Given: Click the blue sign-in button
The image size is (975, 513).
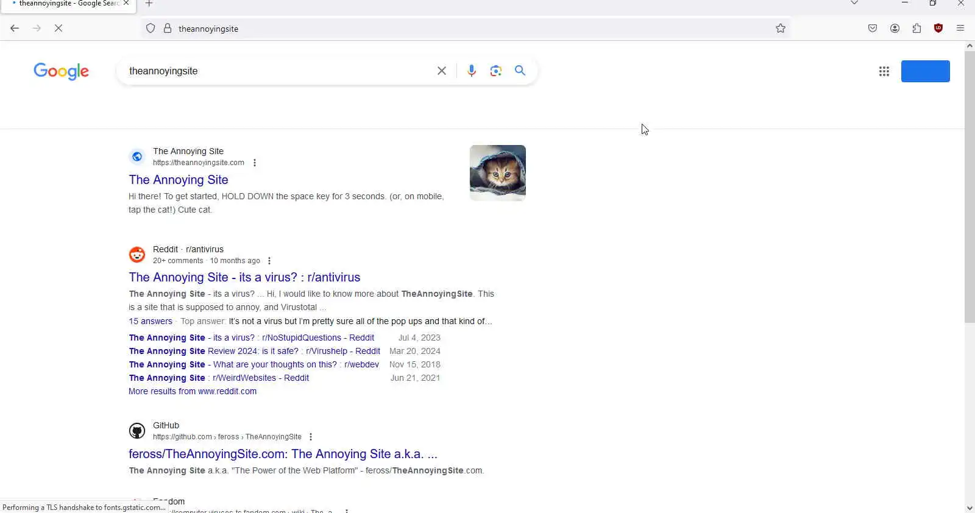Looking at the screenshot, I should pyautogui.click(x=925, y=71).
